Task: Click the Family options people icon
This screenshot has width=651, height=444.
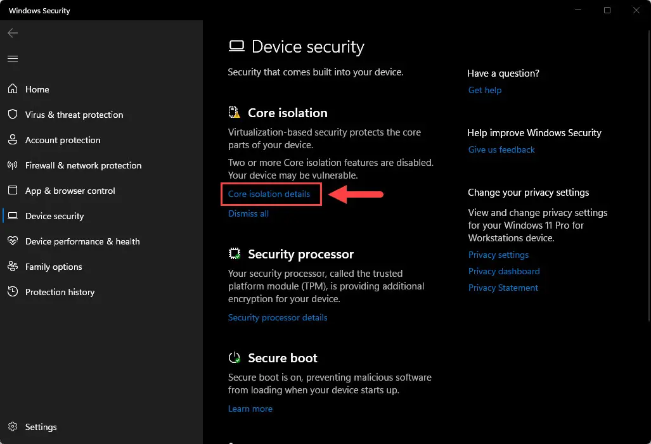Action: pyautogui.click(x=13, y=267)
